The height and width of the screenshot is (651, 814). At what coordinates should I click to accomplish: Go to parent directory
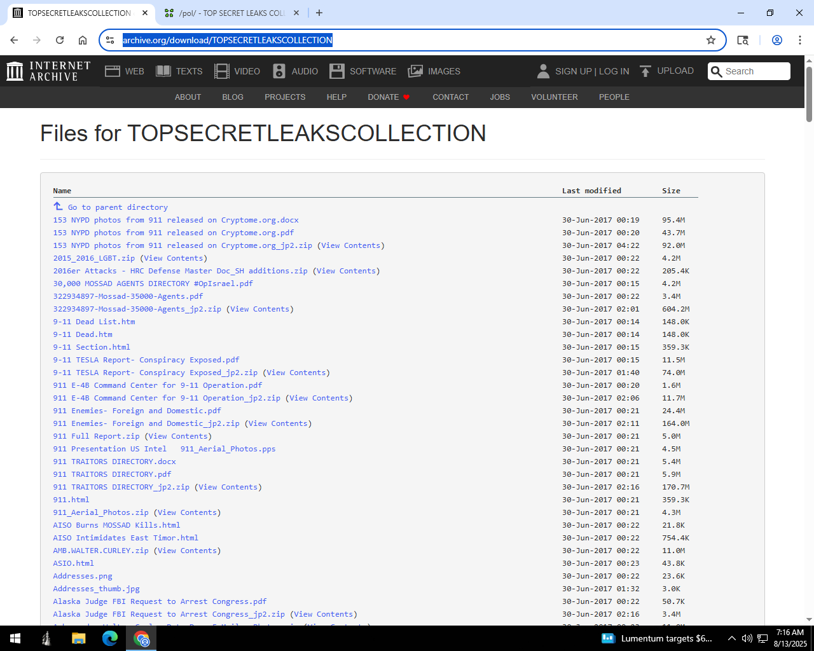tap(118, 207)
